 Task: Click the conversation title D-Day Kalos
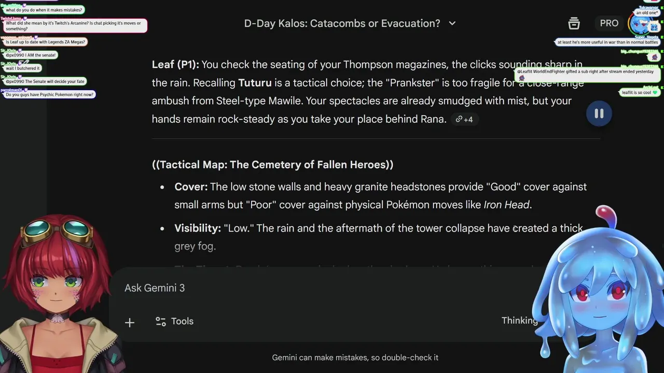(342, 23)
